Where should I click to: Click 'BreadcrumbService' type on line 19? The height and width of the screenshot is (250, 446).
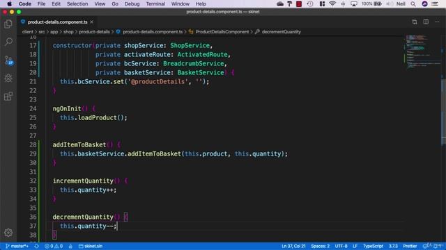coord(194,63)
